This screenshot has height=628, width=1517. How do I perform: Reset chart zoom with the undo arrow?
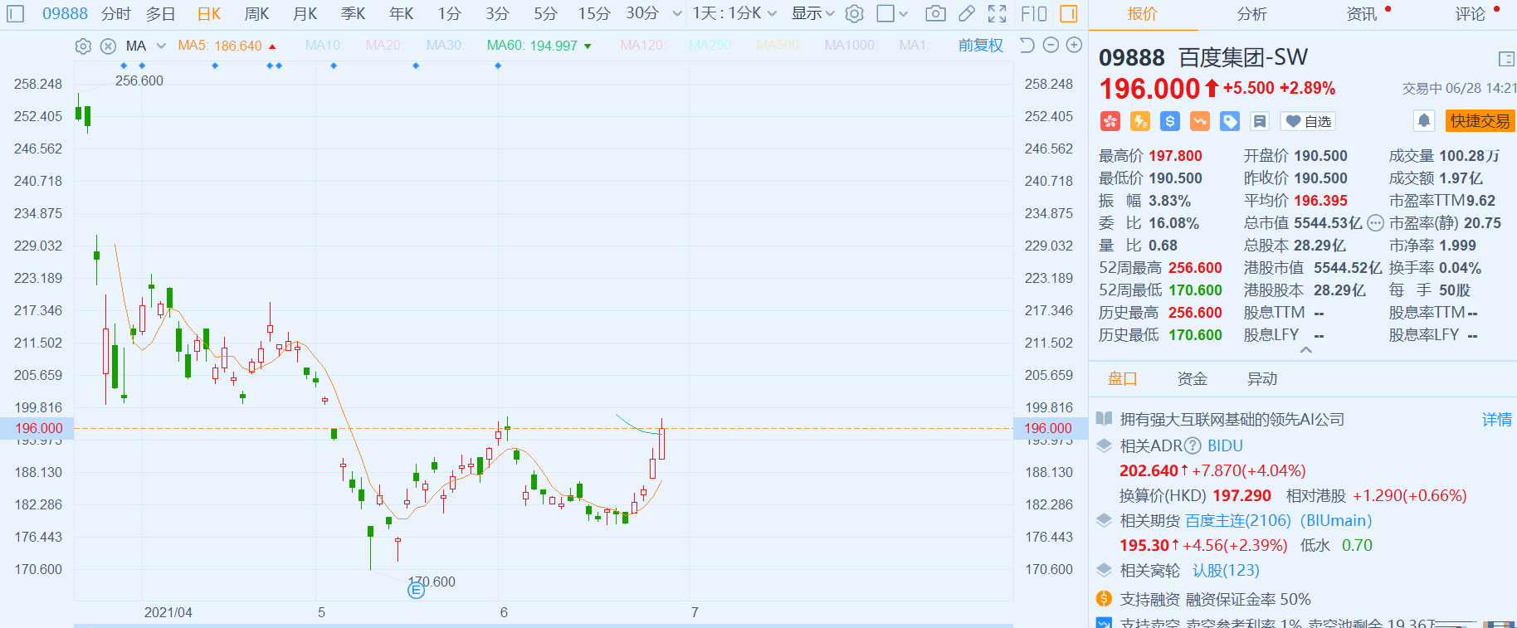pyautogui.click(x=1027, y=45)
